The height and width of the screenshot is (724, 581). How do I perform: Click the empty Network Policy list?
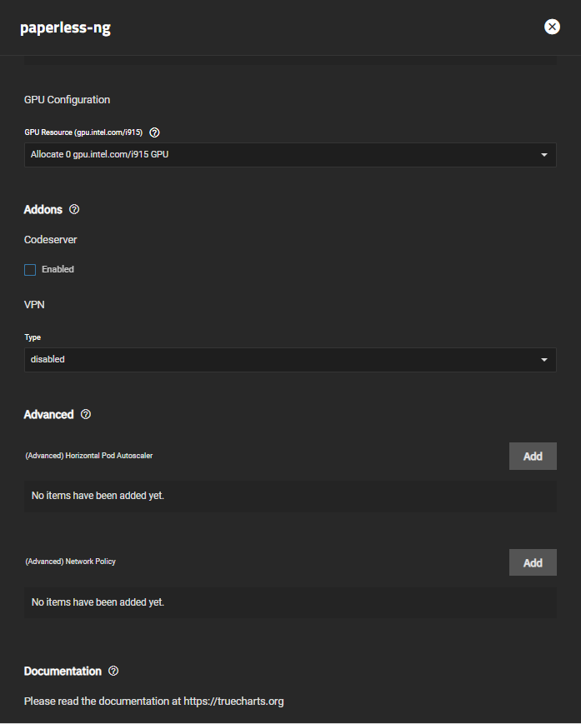point(290,602)
